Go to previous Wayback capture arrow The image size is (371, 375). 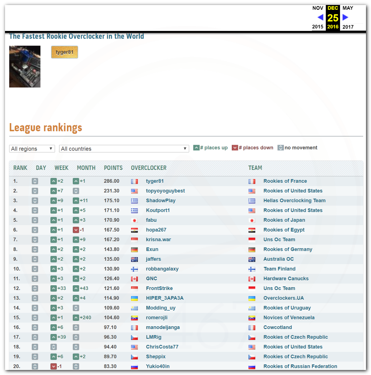pos(320,17)
